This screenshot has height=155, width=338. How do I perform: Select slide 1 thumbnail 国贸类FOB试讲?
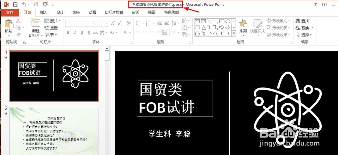(x=54, y=76)
